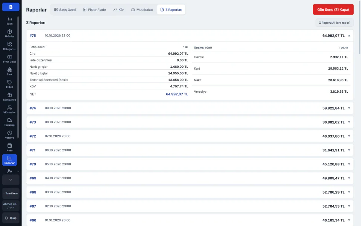Image resolution: width=361 pixels, height=226 pixels.
Task: Go to Ürünler box icon
Action: 9,32
